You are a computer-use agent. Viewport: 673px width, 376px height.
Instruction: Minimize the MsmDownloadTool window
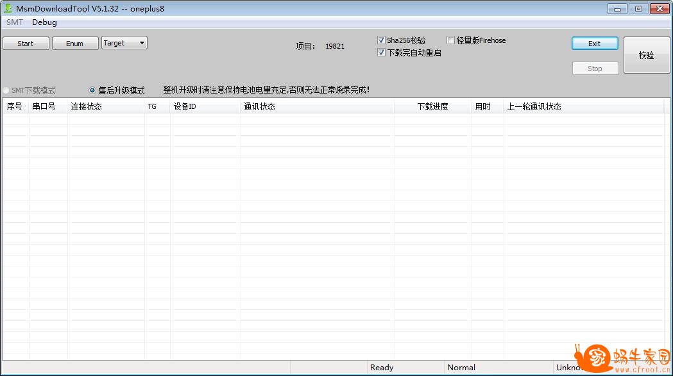coord(617,8)
